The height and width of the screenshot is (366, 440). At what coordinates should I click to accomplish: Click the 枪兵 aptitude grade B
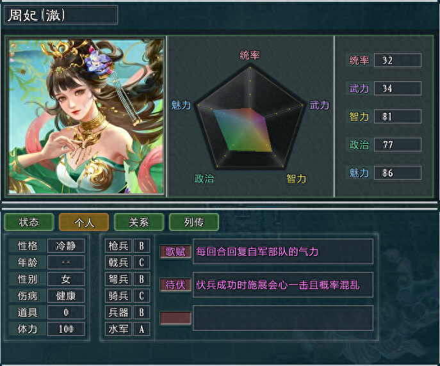click(x=142, y=246)
